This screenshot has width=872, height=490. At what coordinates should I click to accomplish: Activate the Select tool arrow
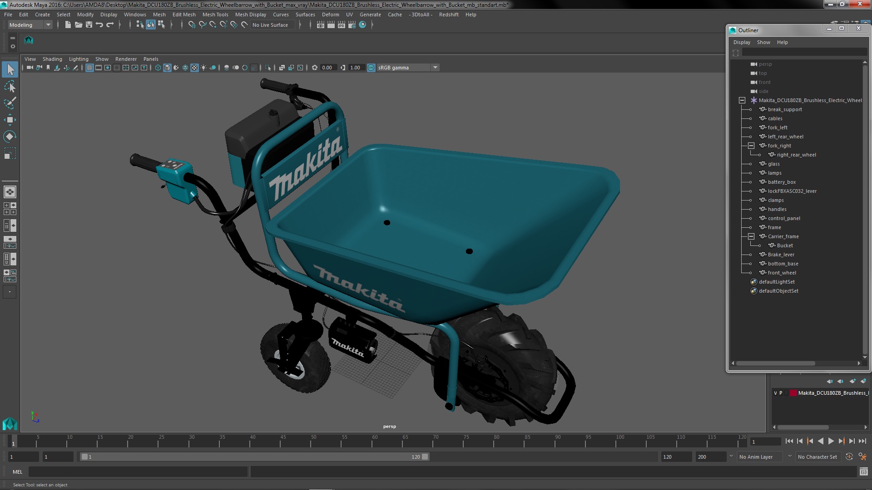pyautogui.click(x=10, y=69)
